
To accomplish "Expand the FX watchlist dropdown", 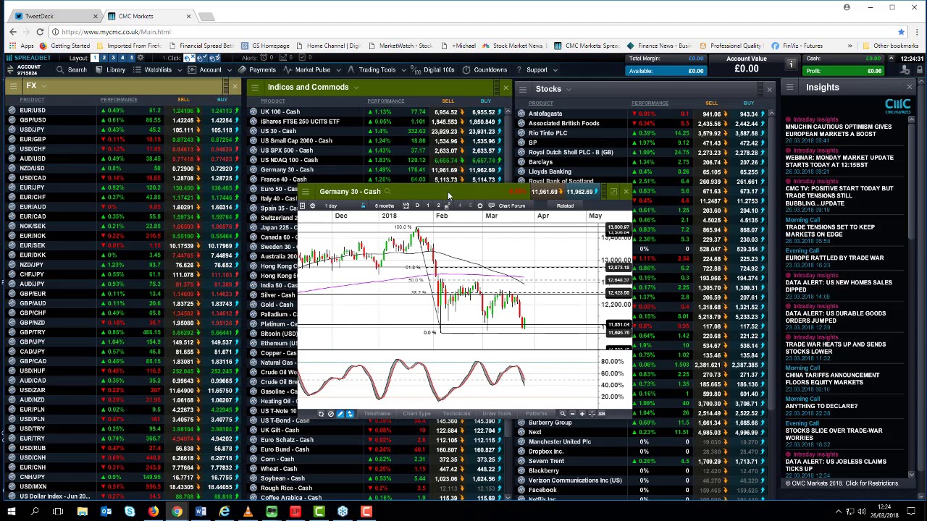I will click(x=43, y=87).
